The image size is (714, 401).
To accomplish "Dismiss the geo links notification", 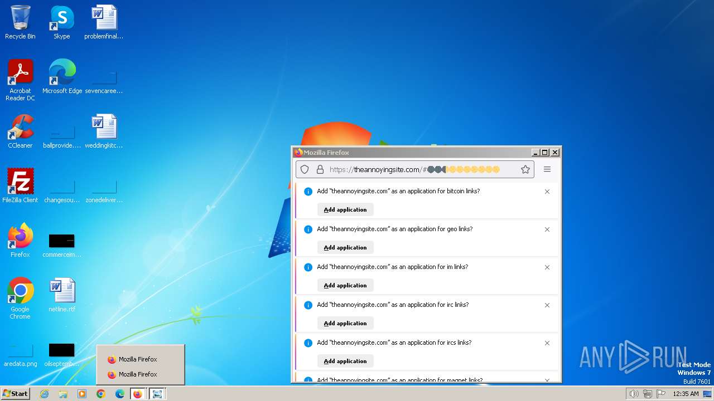I will click(x=547, y=229).
